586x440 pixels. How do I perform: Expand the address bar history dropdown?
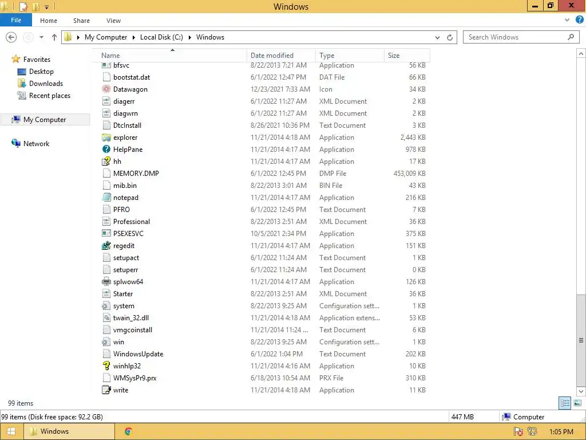pos(437,37)
